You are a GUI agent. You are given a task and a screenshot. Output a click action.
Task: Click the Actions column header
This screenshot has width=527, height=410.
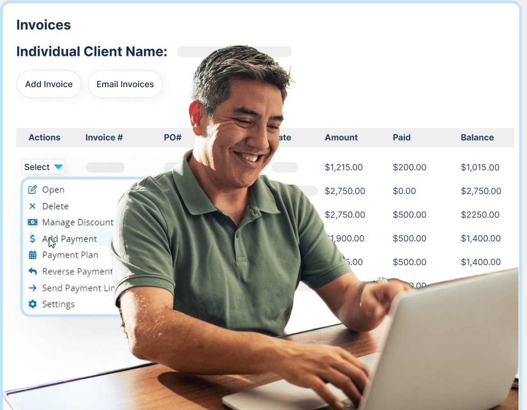point(45,138)
